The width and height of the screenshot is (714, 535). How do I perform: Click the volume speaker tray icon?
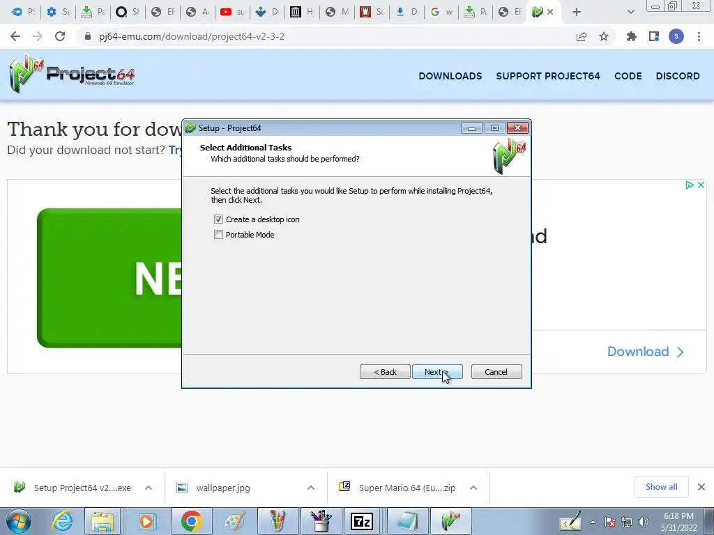coord(644,522)
